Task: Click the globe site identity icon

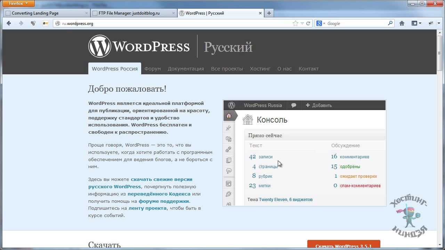Action: (x=58, y=24)
